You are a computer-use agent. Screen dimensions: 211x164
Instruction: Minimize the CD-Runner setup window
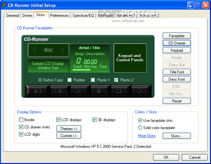click(191, 5)
